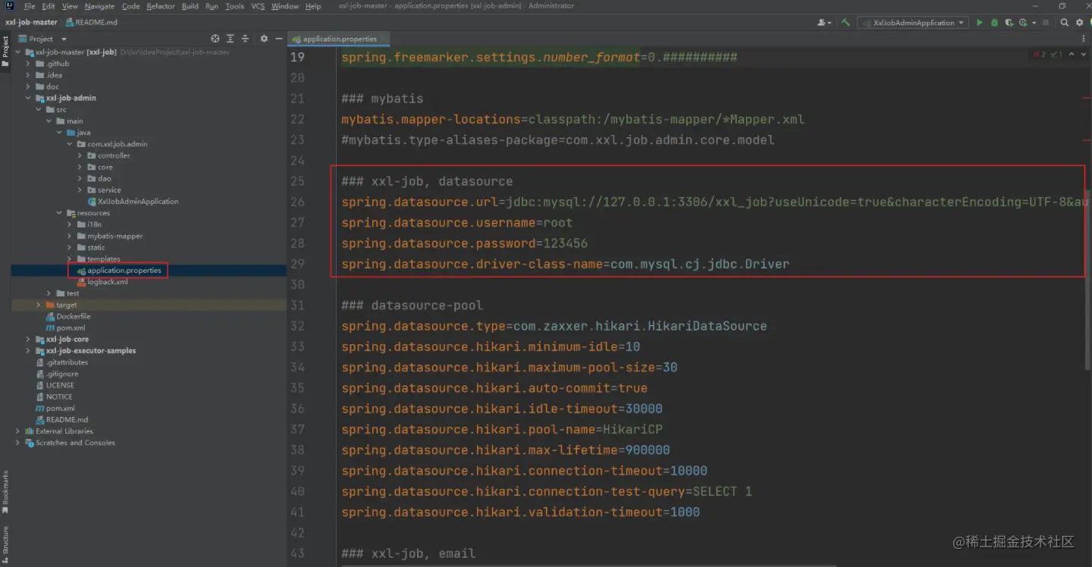The height and width of the screenshot is (567, 1092).
Task: Select opened file locate target icon
Action: click(x=215, y=39)
